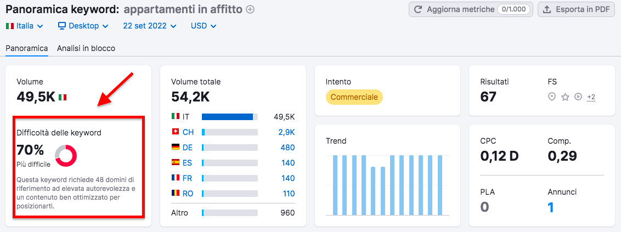621x232 pixels.
Task: Click the plus icon next to keyword title
Action: pos(251,9)
